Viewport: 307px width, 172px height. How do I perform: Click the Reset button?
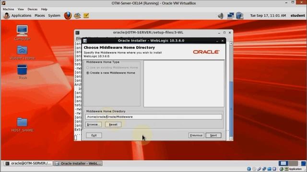[x=113, y=124]
